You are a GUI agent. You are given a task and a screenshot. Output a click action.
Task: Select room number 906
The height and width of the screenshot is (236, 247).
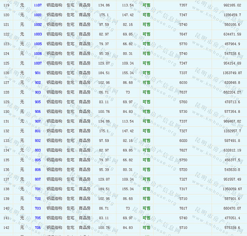(x=38, y=112)
